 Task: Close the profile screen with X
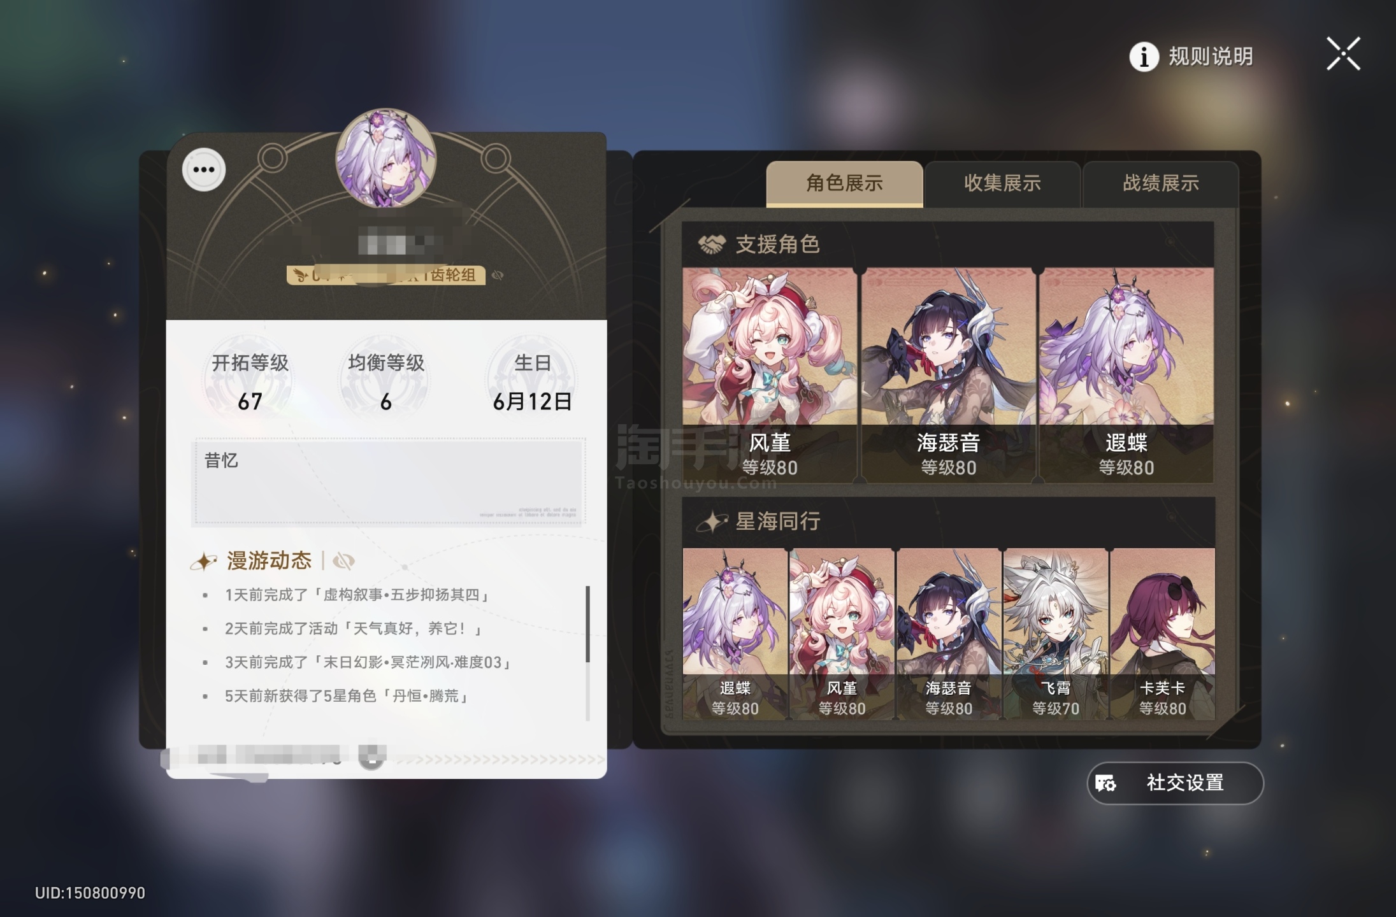1343,53
